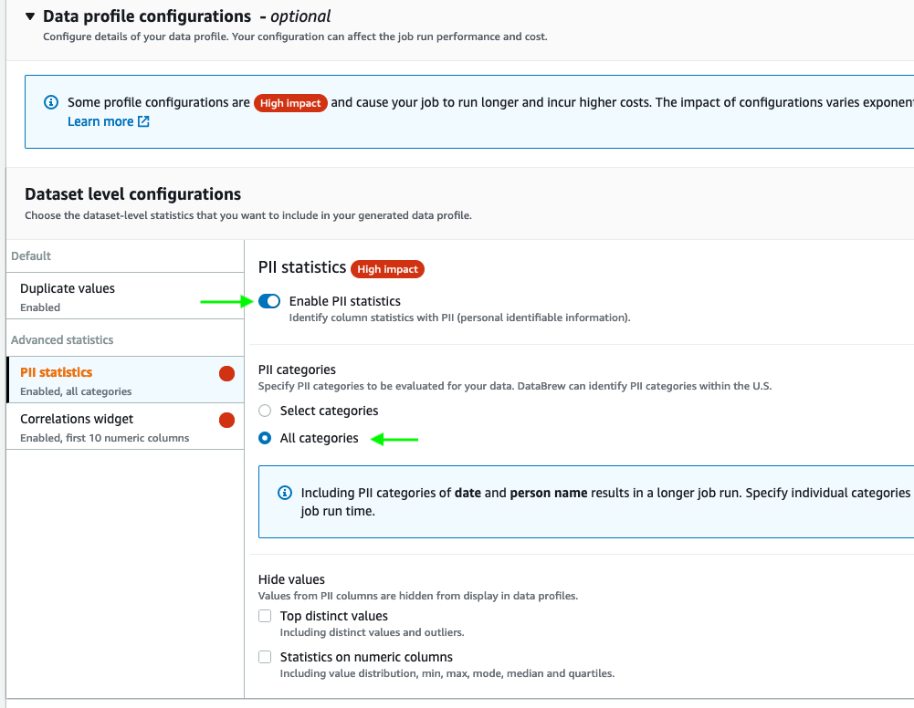The width and height of the screenshot is (914, 708).
Task: Open the Correlations widget sidebar item
Action: 77,419
